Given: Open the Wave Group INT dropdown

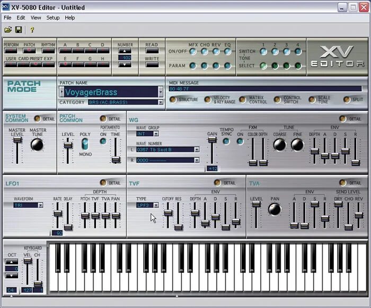Looking at the screenshot, I should click(156, 134).
